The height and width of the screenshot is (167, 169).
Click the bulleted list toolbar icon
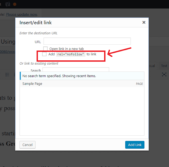coord(7,75)
